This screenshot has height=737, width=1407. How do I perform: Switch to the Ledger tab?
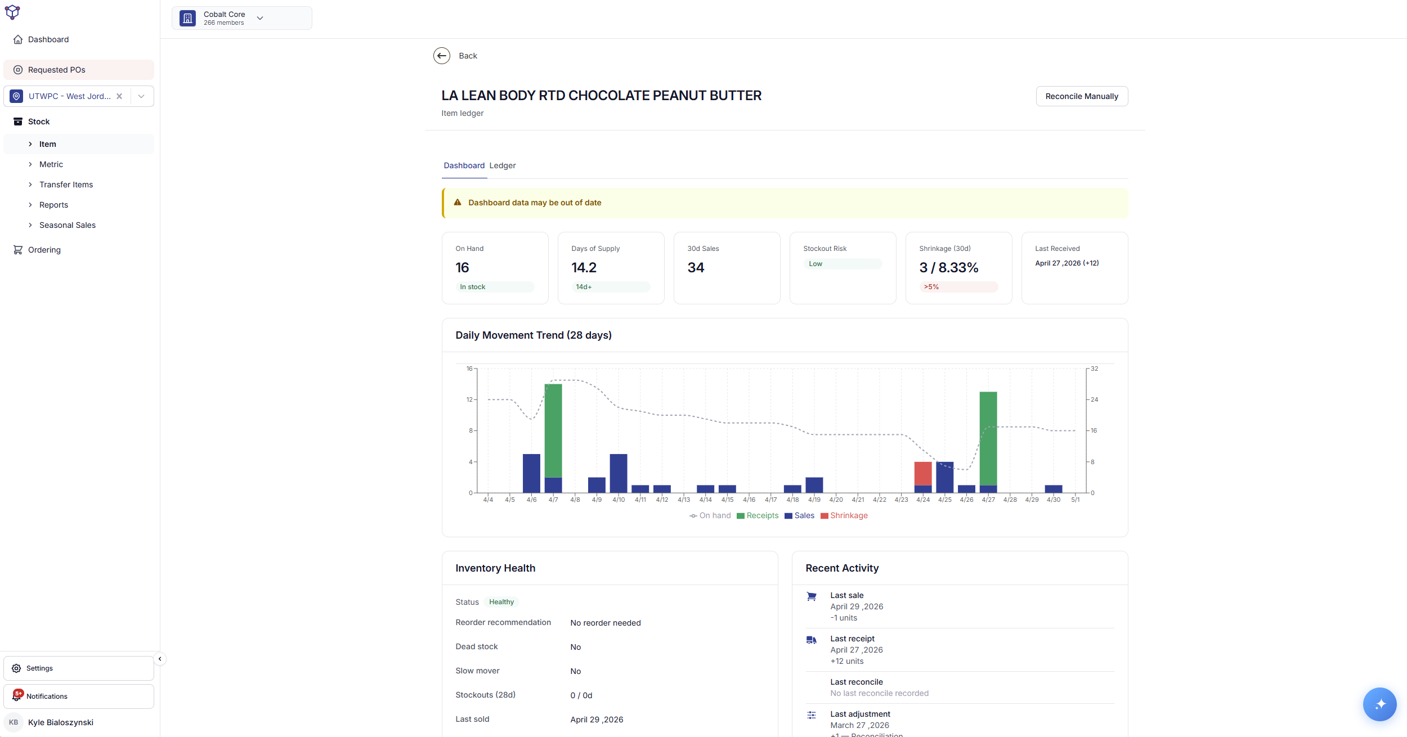(503, 165)
